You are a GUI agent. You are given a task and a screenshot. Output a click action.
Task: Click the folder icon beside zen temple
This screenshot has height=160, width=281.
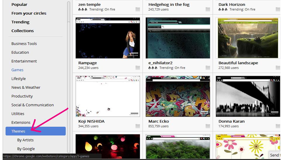point(138,9)
